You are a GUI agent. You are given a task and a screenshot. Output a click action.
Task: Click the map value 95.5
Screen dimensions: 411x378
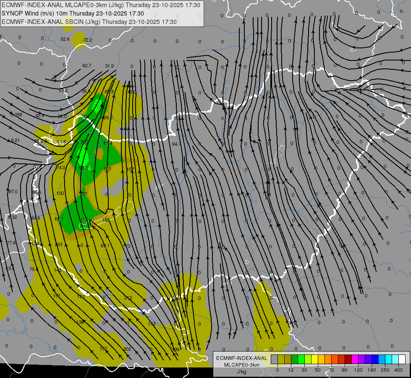point(108,118)
